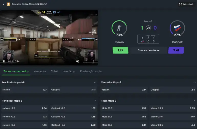The height and width of the screenshot is (129, 197).
Task: Bet on CaSpeR at purple 3.41 button
Action: [176, 50]
